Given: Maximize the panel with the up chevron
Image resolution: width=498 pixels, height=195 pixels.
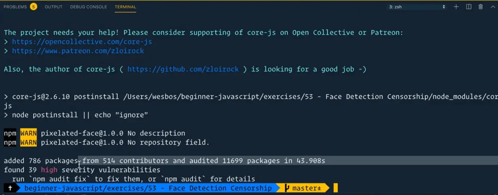Looking at the screenshot, I should 492,7.
